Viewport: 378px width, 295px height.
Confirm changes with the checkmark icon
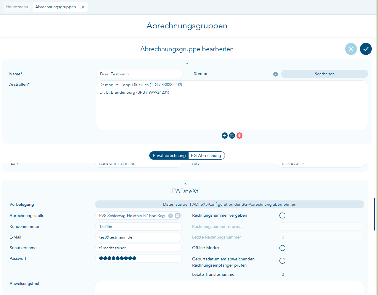366,49
